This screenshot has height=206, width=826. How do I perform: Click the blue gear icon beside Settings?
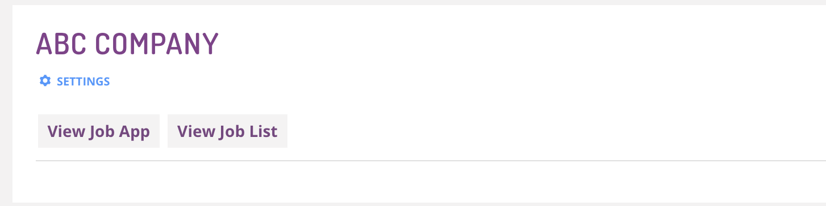[45, 81]
